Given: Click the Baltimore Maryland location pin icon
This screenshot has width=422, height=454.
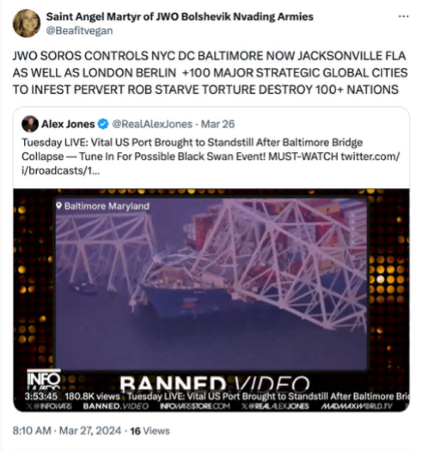Looking at the screenshot, I should (59, 206).
